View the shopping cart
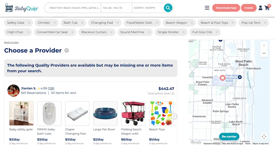This screenshot has width=275, height=146. click(267, 8)
